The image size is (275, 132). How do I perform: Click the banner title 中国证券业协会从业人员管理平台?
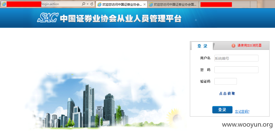click(121, 19)
